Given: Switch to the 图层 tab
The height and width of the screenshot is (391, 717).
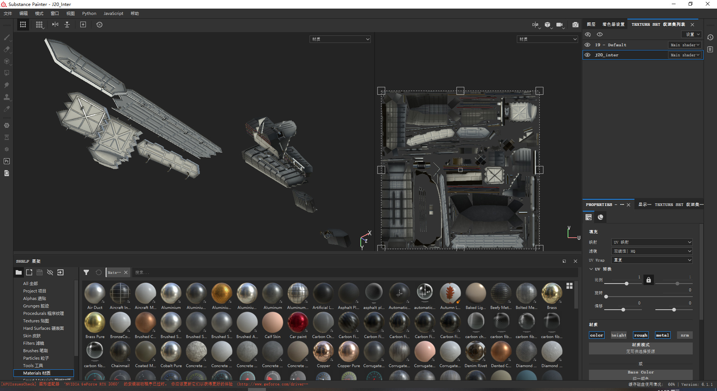Looking at the screenshot, I should (591, 24).
